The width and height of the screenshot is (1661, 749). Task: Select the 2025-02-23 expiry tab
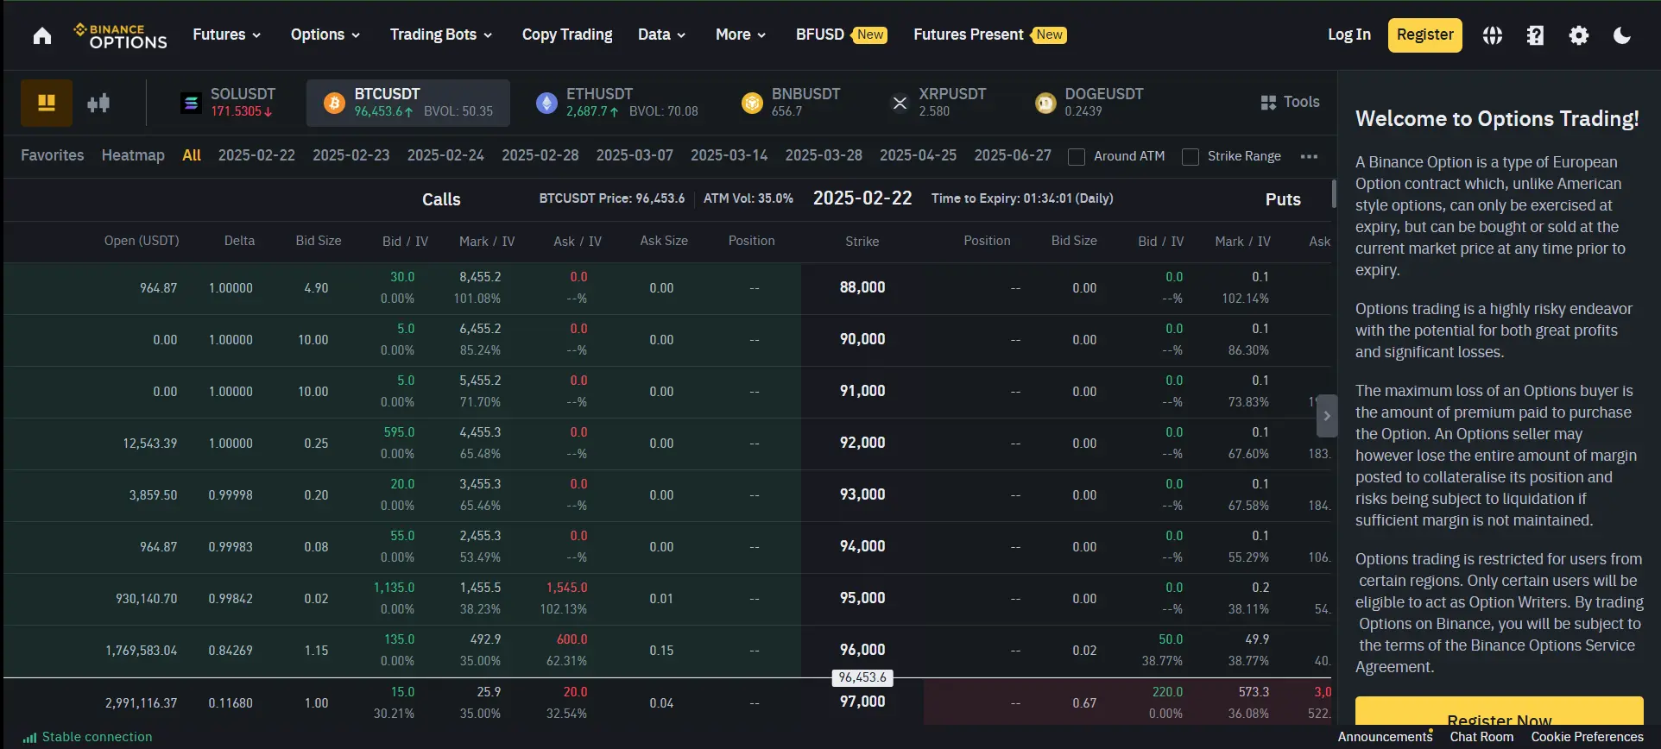tap(351, 155)
